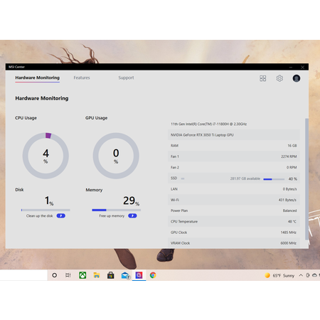Click the cloud OneDrive tray icon
Image resolution: width=320 pixels, height=320 pixels.
tap(314, 275)
